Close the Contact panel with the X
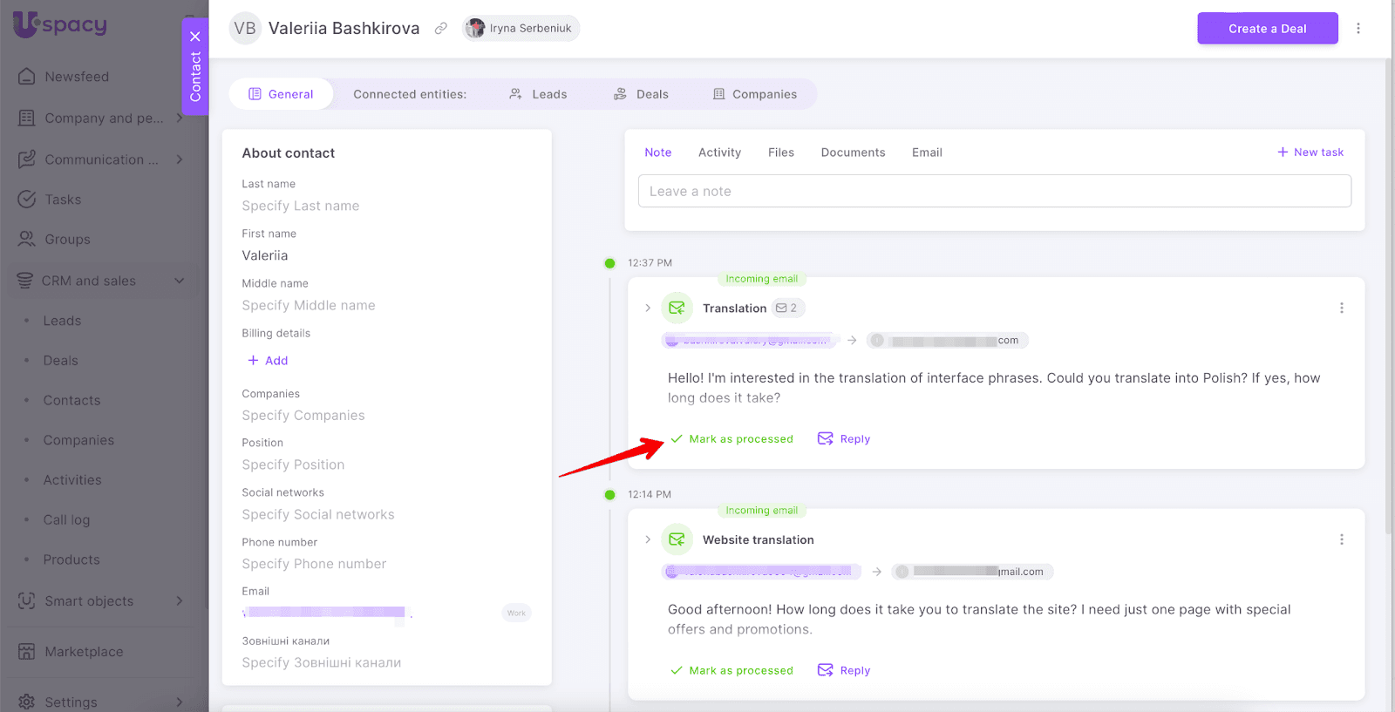 195,37
